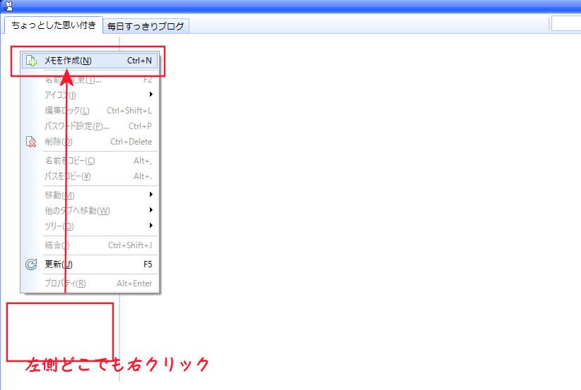Select 編集ロック(L) menu item
The height and width of the screenshot is (390, 581).
(90, 111)
